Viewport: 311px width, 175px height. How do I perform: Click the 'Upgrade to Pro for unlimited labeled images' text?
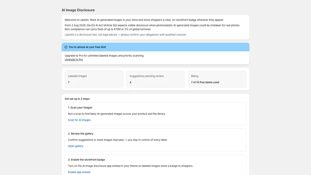pyautogui.click(x=104, y=56)
